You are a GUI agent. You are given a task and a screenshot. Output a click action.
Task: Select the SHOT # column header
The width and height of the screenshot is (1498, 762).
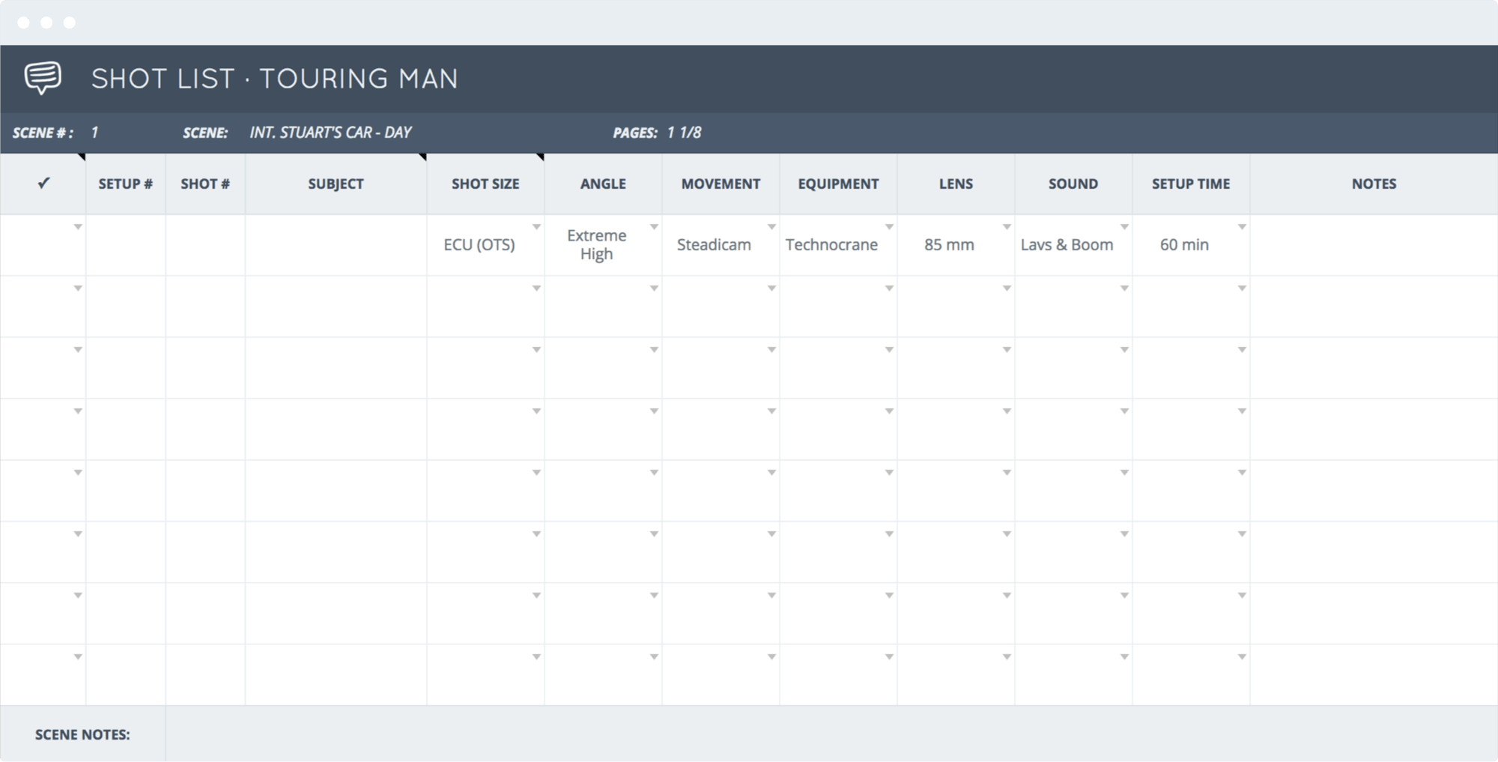click(x=205, y=184)
